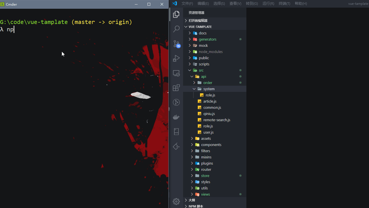Open the Git Graph activity bar icon
369x208 pixels.
(x=176, y=102)
